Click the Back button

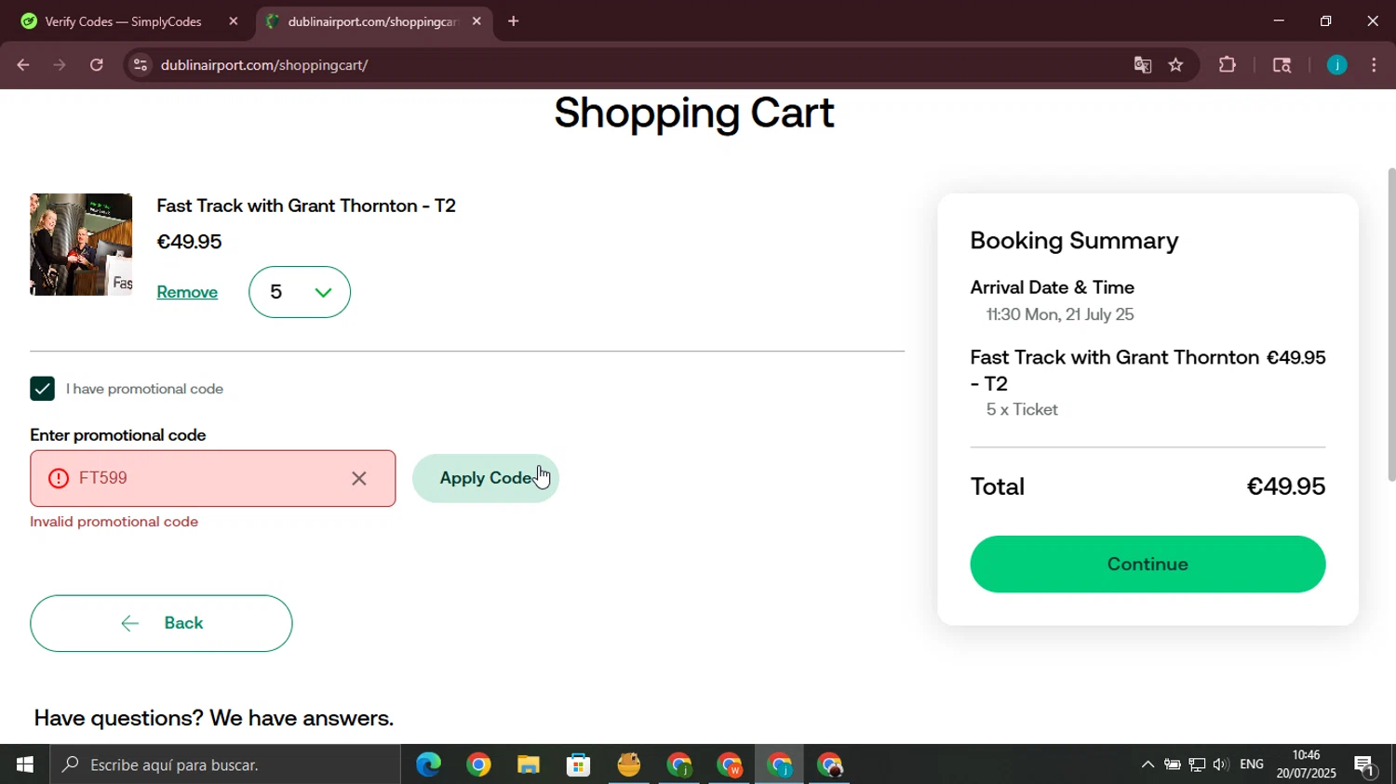click(x=161, y=623)
